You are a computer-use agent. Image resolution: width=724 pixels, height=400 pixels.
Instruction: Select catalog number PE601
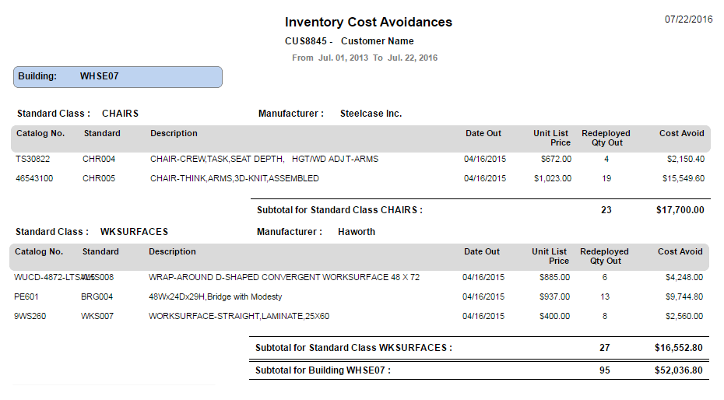[26, 296]
